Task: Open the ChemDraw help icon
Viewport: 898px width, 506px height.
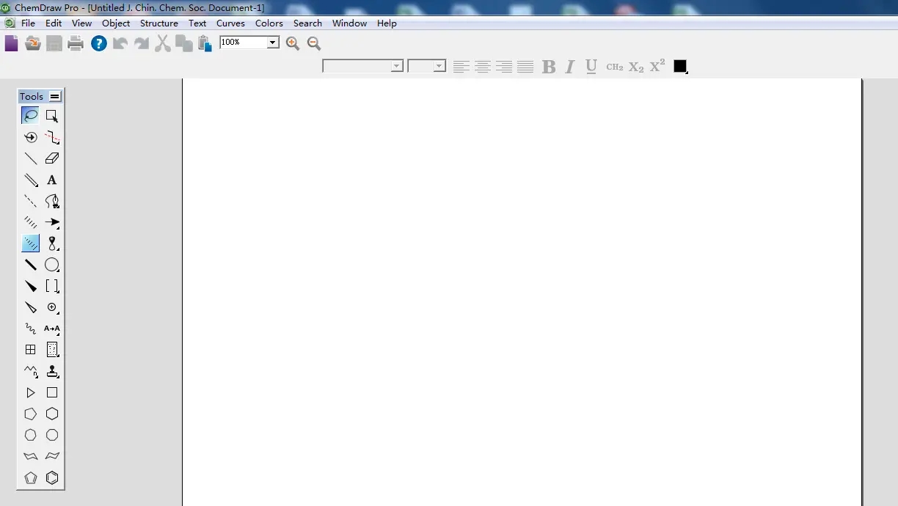Action: click(99, 43)
